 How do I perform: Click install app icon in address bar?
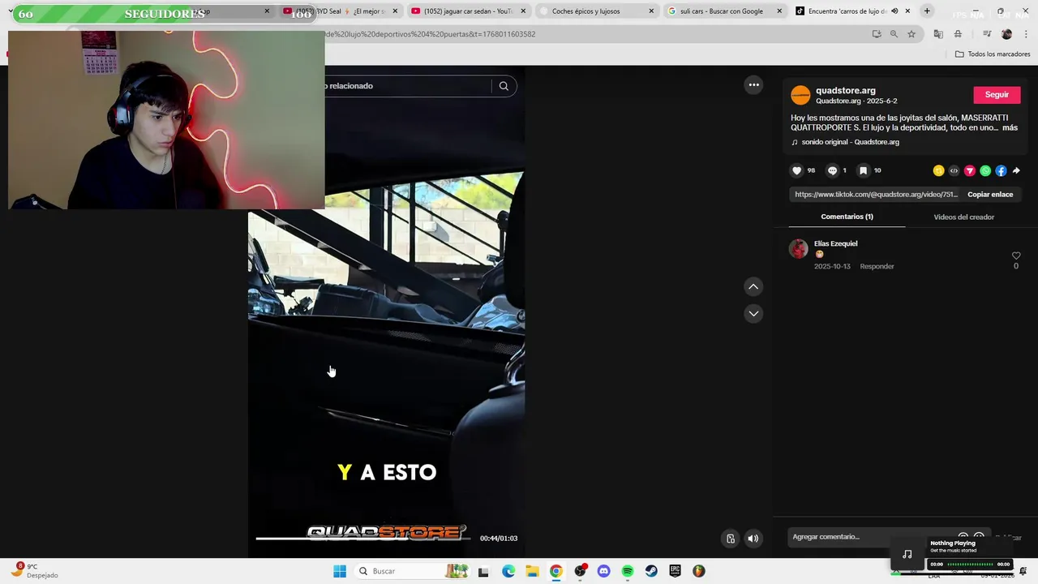(877, 34)
